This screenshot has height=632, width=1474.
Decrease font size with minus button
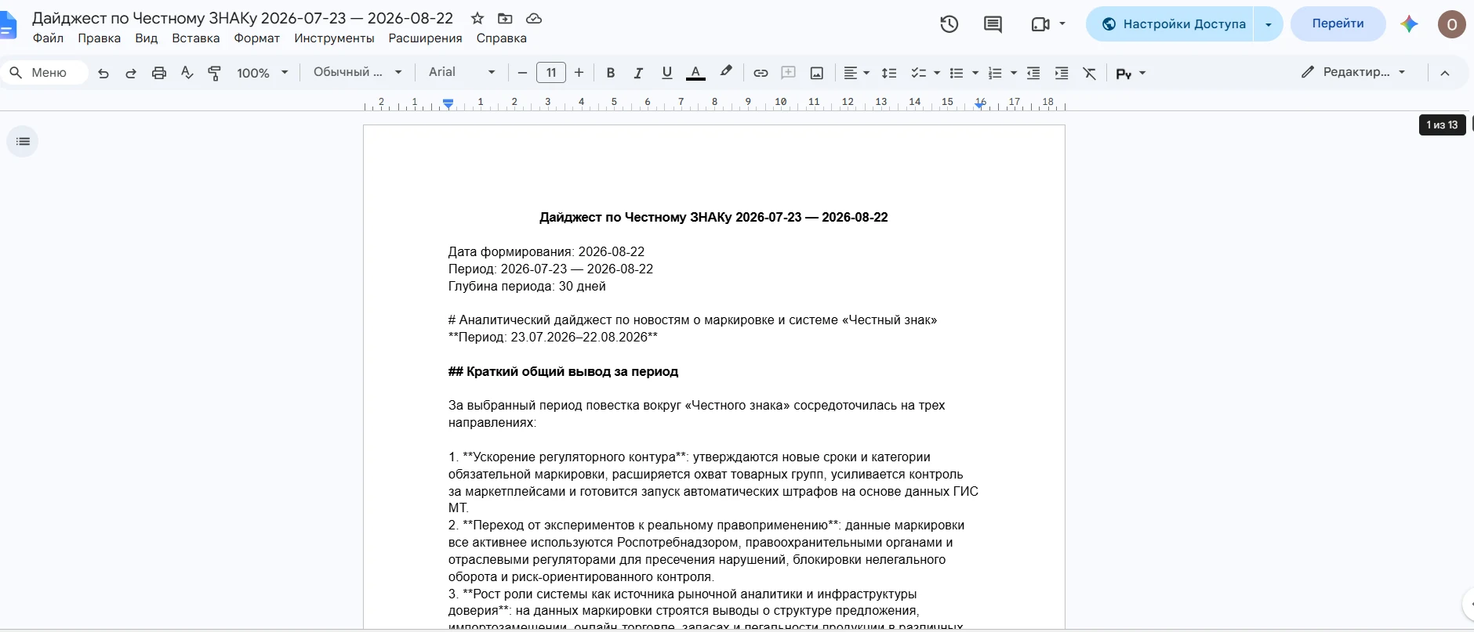[x=523, y=73]
